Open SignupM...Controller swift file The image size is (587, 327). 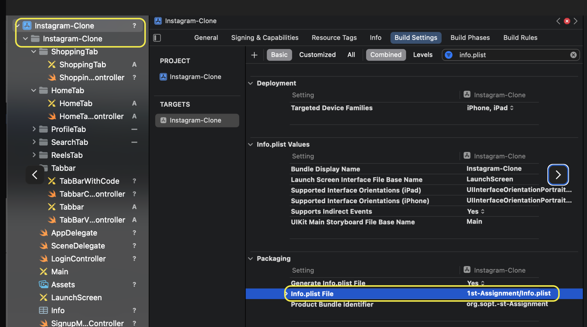coord(87,323)
